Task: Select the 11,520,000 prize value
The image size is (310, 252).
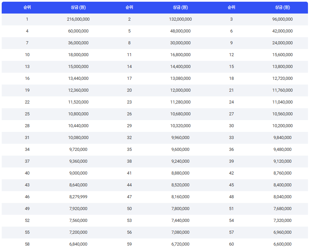Action: (78, 102)
